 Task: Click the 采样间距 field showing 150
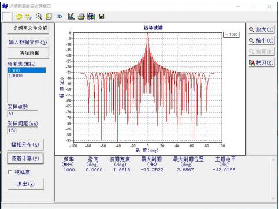click(23, 130)
